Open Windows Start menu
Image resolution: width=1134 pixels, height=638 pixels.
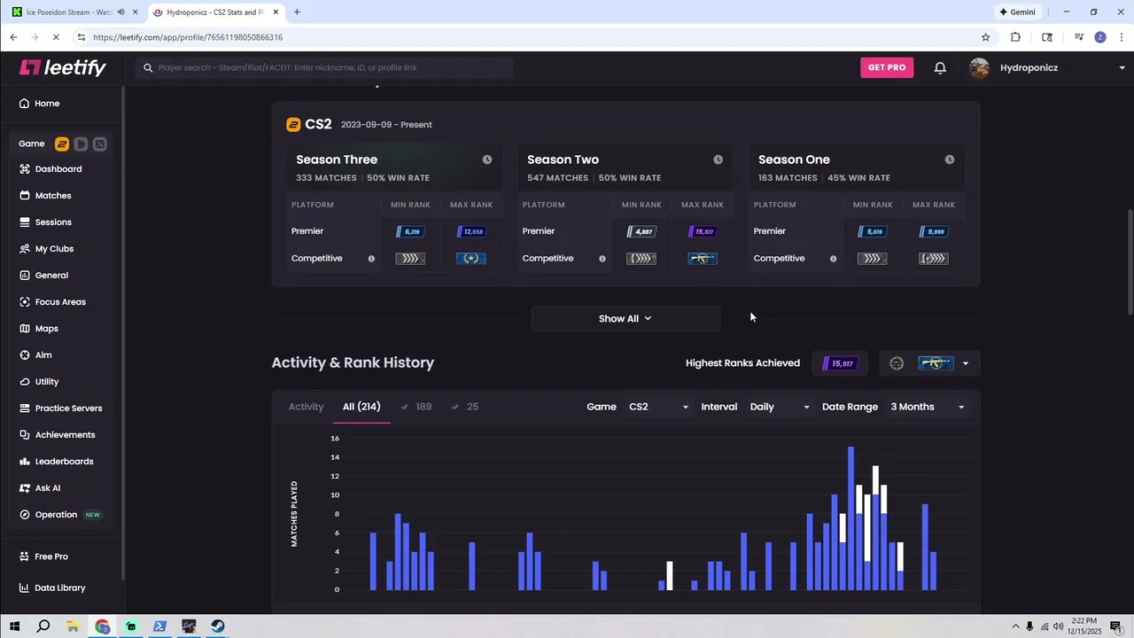[x=14, y=626]
